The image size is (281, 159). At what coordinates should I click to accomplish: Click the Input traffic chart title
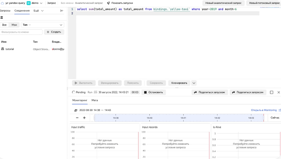pyautogui.click(x=78, y=127)
